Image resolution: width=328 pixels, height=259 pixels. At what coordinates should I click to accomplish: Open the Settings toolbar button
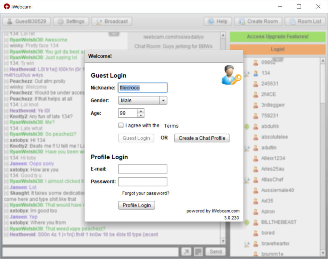tap(71, 21)
